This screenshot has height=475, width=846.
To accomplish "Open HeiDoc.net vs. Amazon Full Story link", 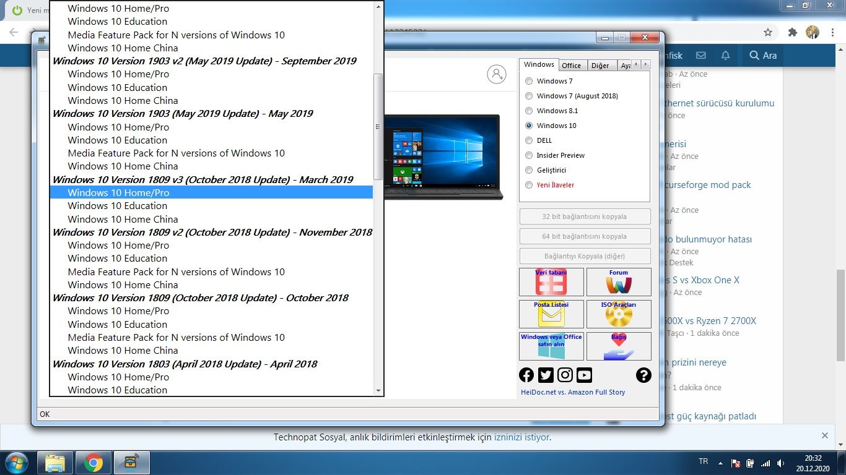I will click(573, 392).
